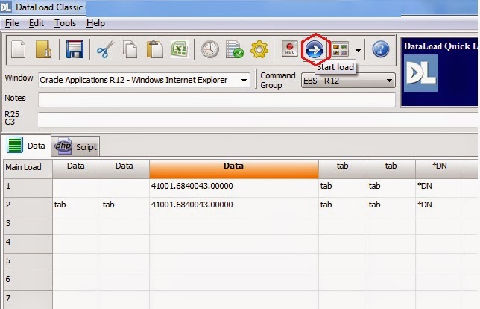Viewport: 480px width, 309px height.
Task: Select the row 5 header
Action: click(28, 263)
